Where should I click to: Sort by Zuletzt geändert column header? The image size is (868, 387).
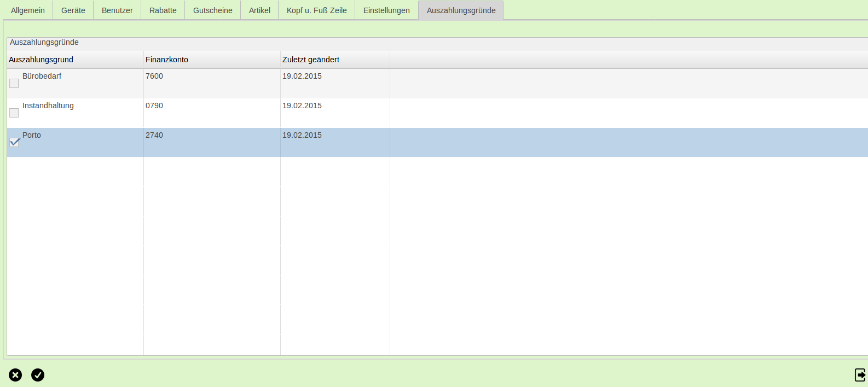311,60
